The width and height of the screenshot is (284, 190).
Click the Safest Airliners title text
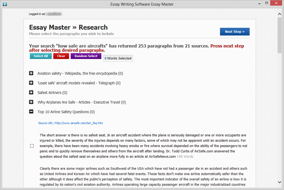[x=52, y=93]
